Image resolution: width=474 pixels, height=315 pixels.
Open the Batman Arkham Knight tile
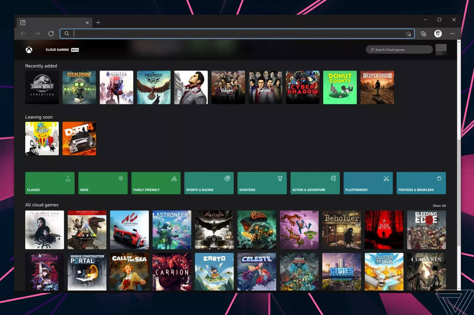[x=214, y=230]
